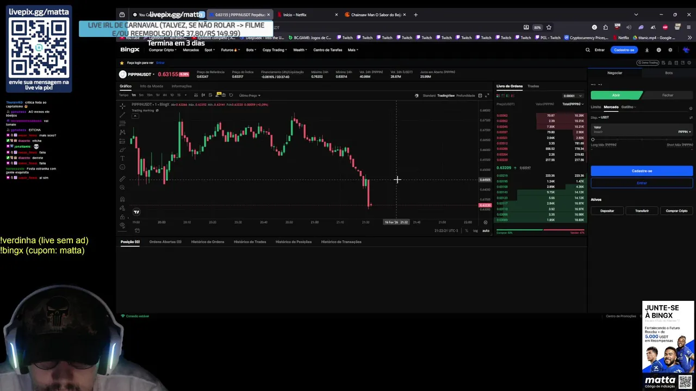
Task: Click the swap transfer arrows icon
Action: (x=691, y=117)
